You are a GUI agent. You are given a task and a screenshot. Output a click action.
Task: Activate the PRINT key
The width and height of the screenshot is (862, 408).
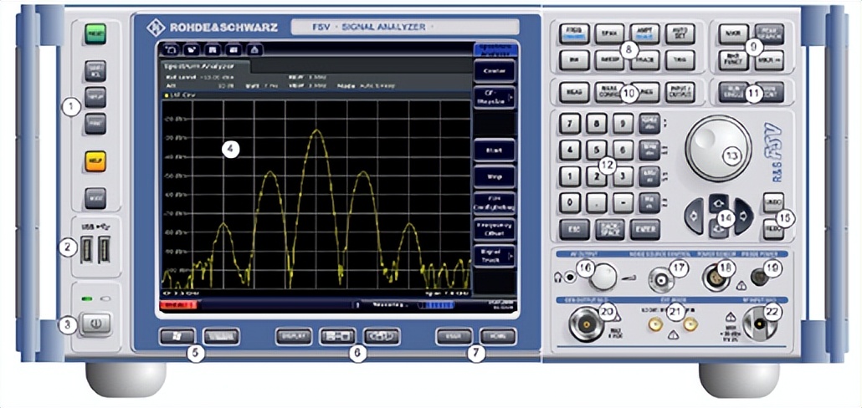pyautogui.click(x=95, y=124)
